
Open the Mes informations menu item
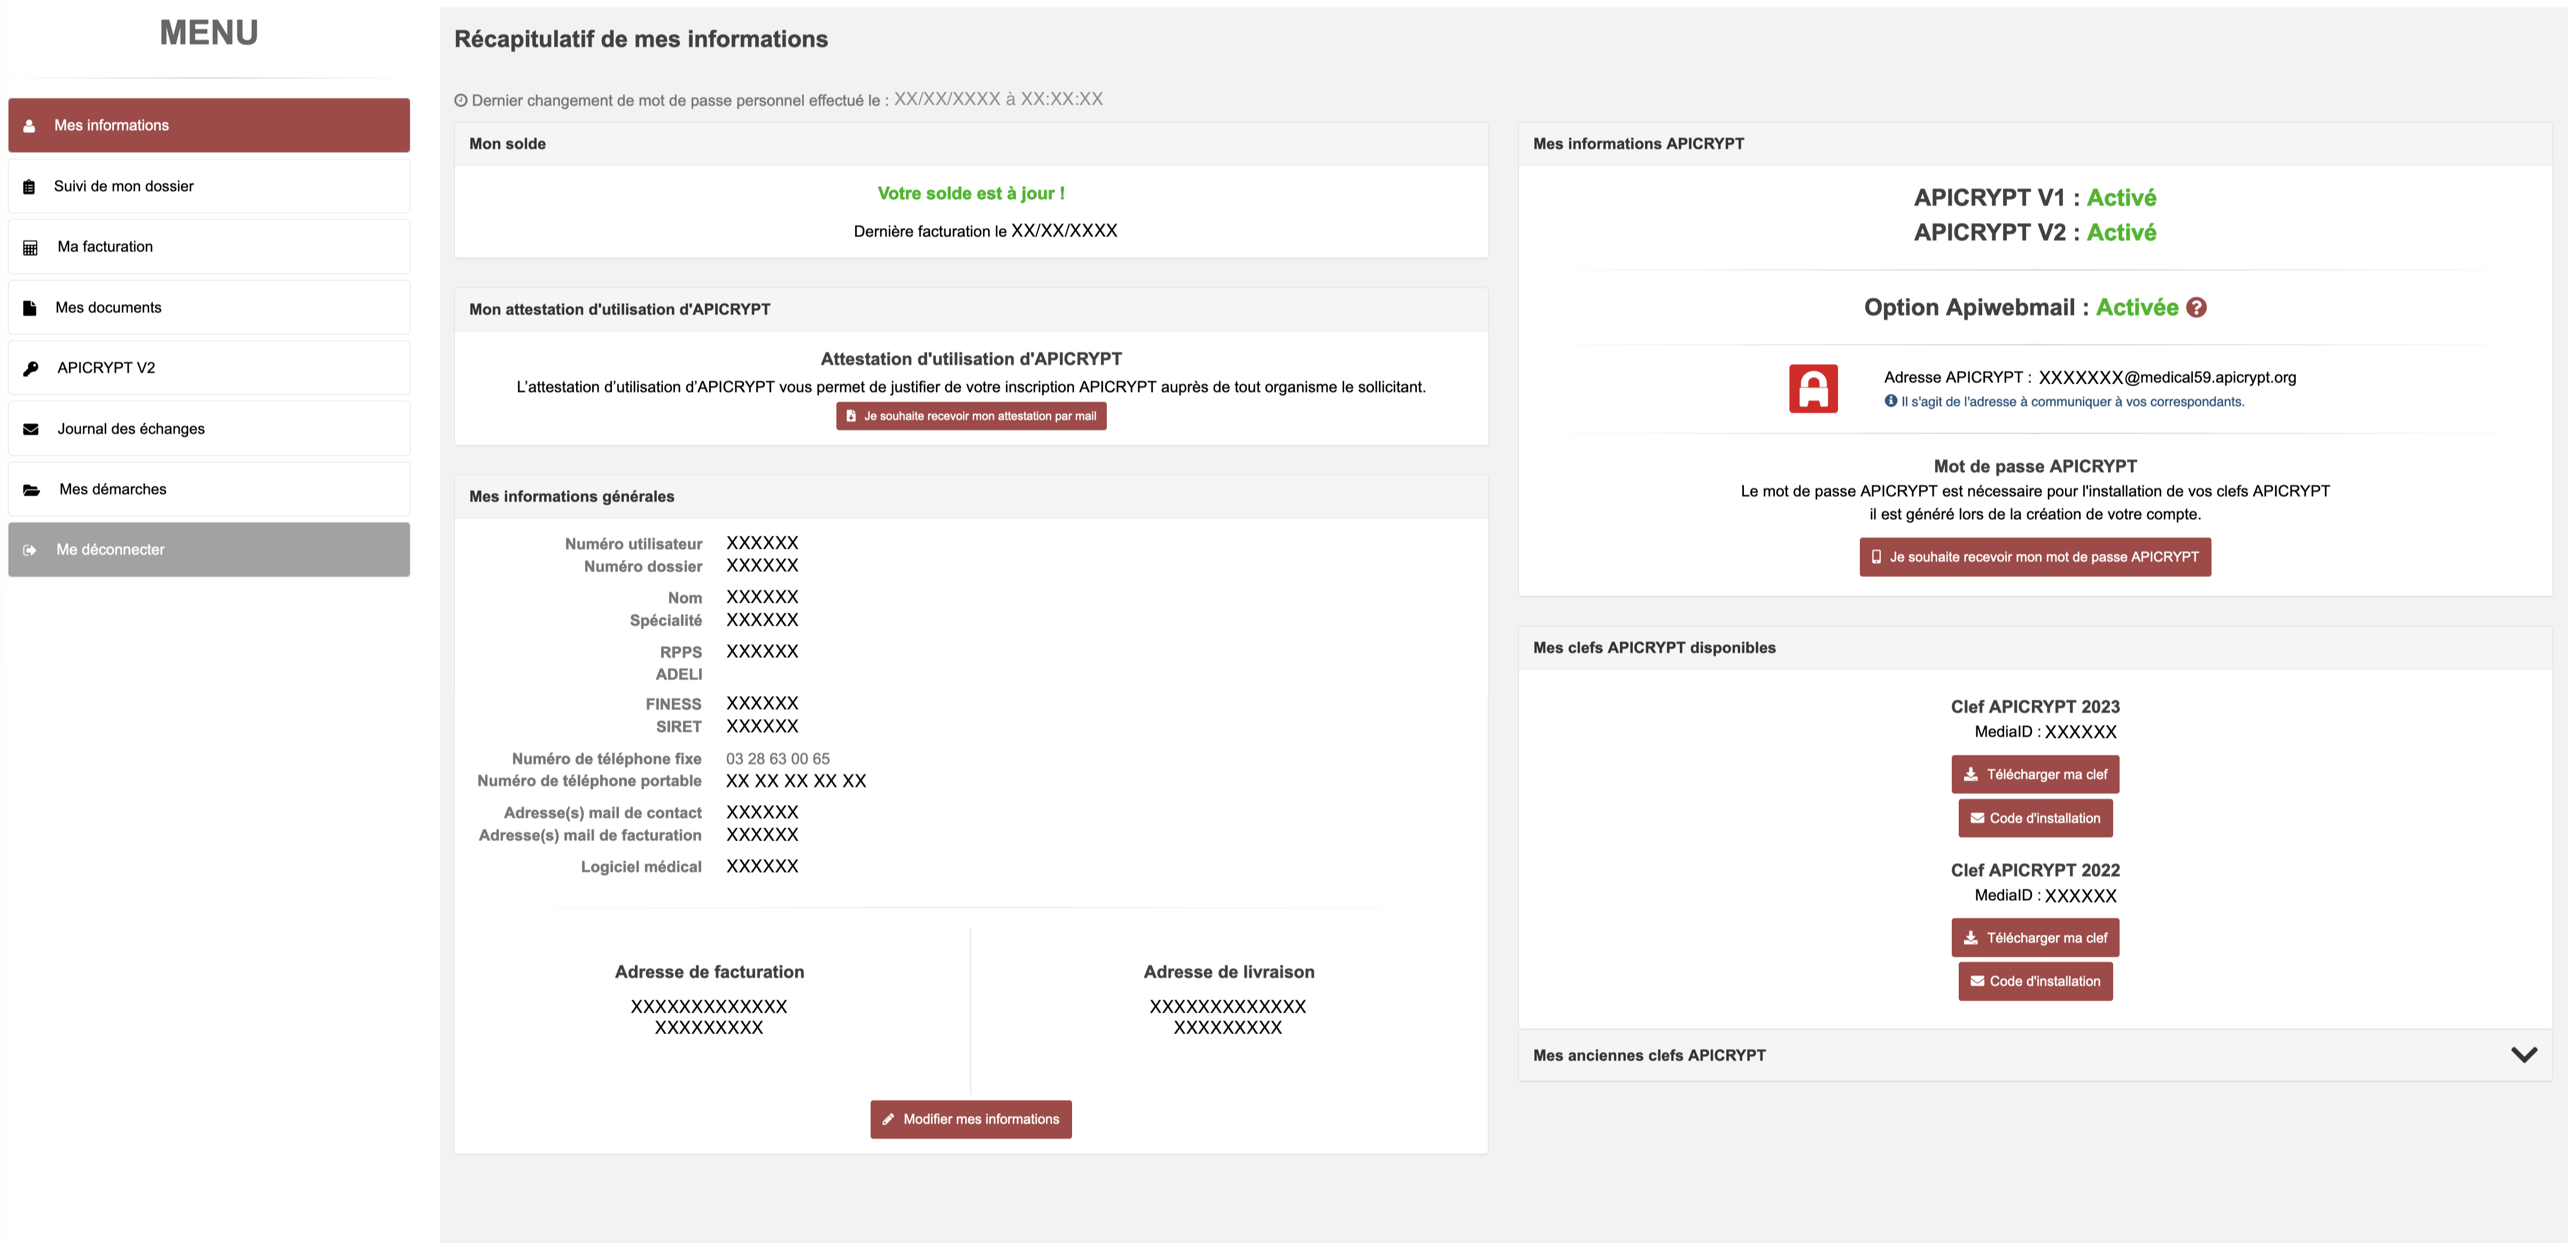tap(209, 125)
